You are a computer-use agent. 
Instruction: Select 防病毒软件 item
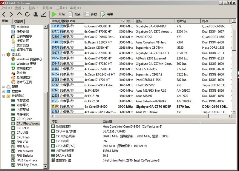(x=22, y=68)
